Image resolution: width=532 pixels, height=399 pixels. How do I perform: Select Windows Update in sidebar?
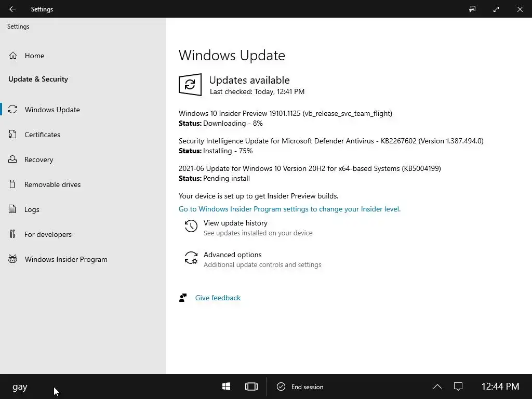coord(52,110)
